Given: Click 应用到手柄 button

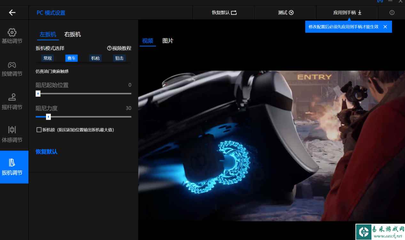Looking at the screenshot, I should click(x=347, y=12).
